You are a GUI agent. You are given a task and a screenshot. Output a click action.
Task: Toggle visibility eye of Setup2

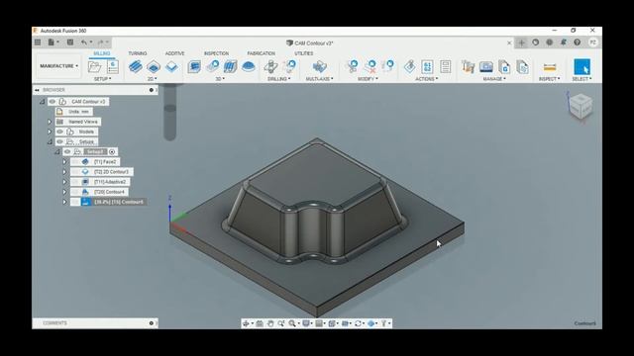(67, 151)
